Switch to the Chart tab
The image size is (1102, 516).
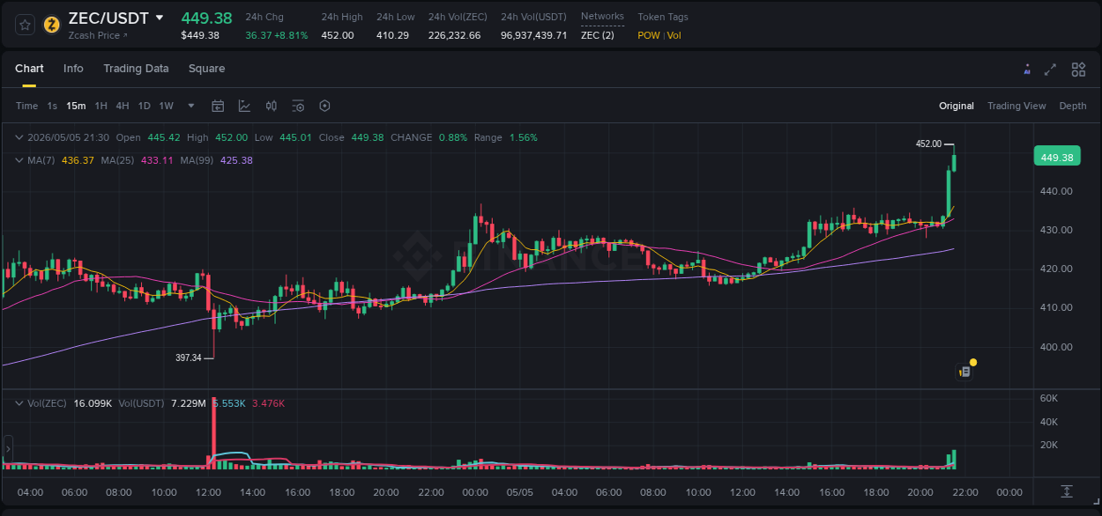coord(29,69)
